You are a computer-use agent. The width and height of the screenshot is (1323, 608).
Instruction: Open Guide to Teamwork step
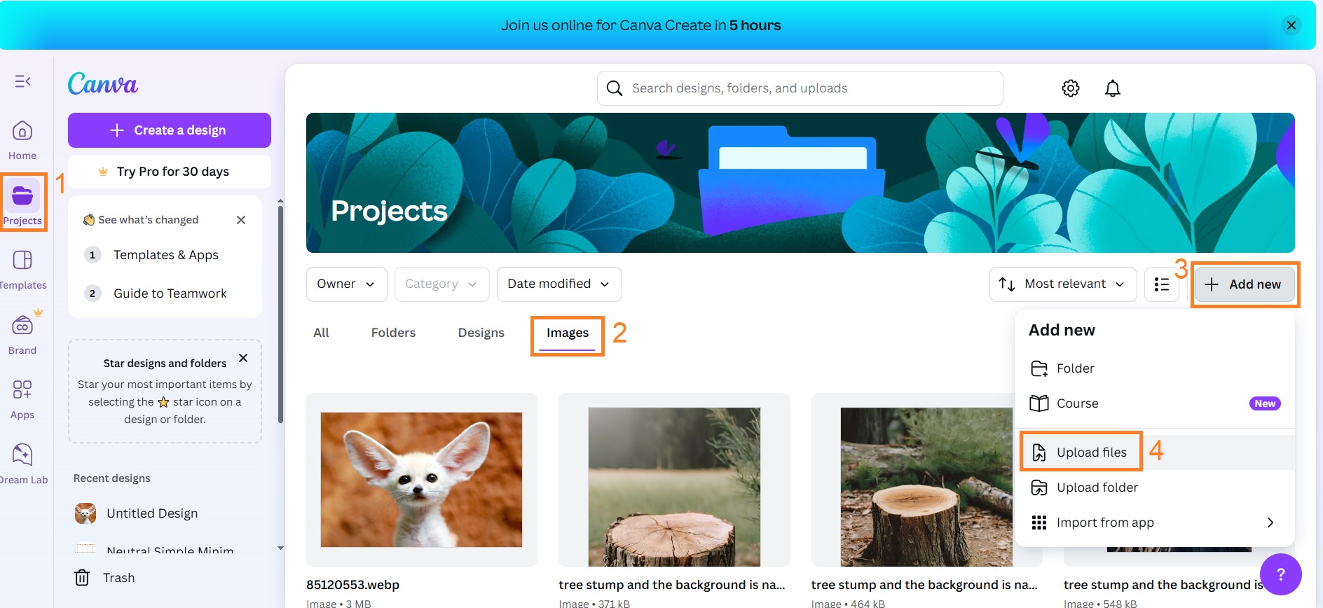[165, 293]
